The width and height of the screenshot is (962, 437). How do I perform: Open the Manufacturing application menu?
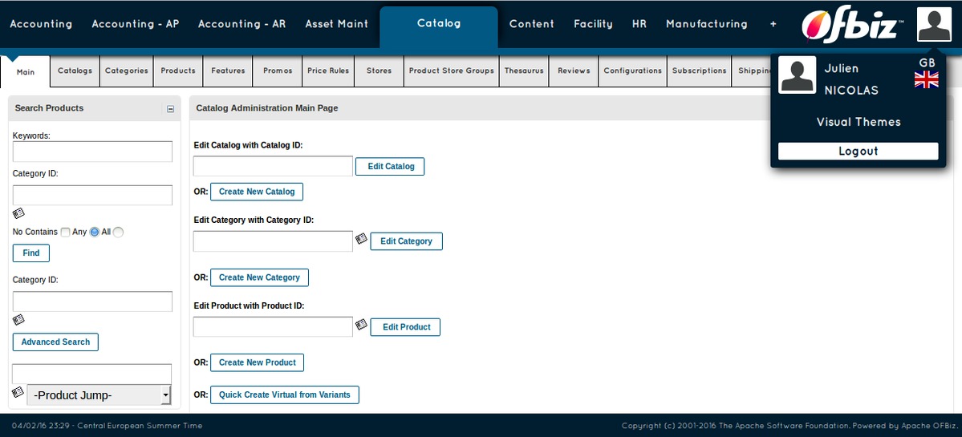coord(706,24)
